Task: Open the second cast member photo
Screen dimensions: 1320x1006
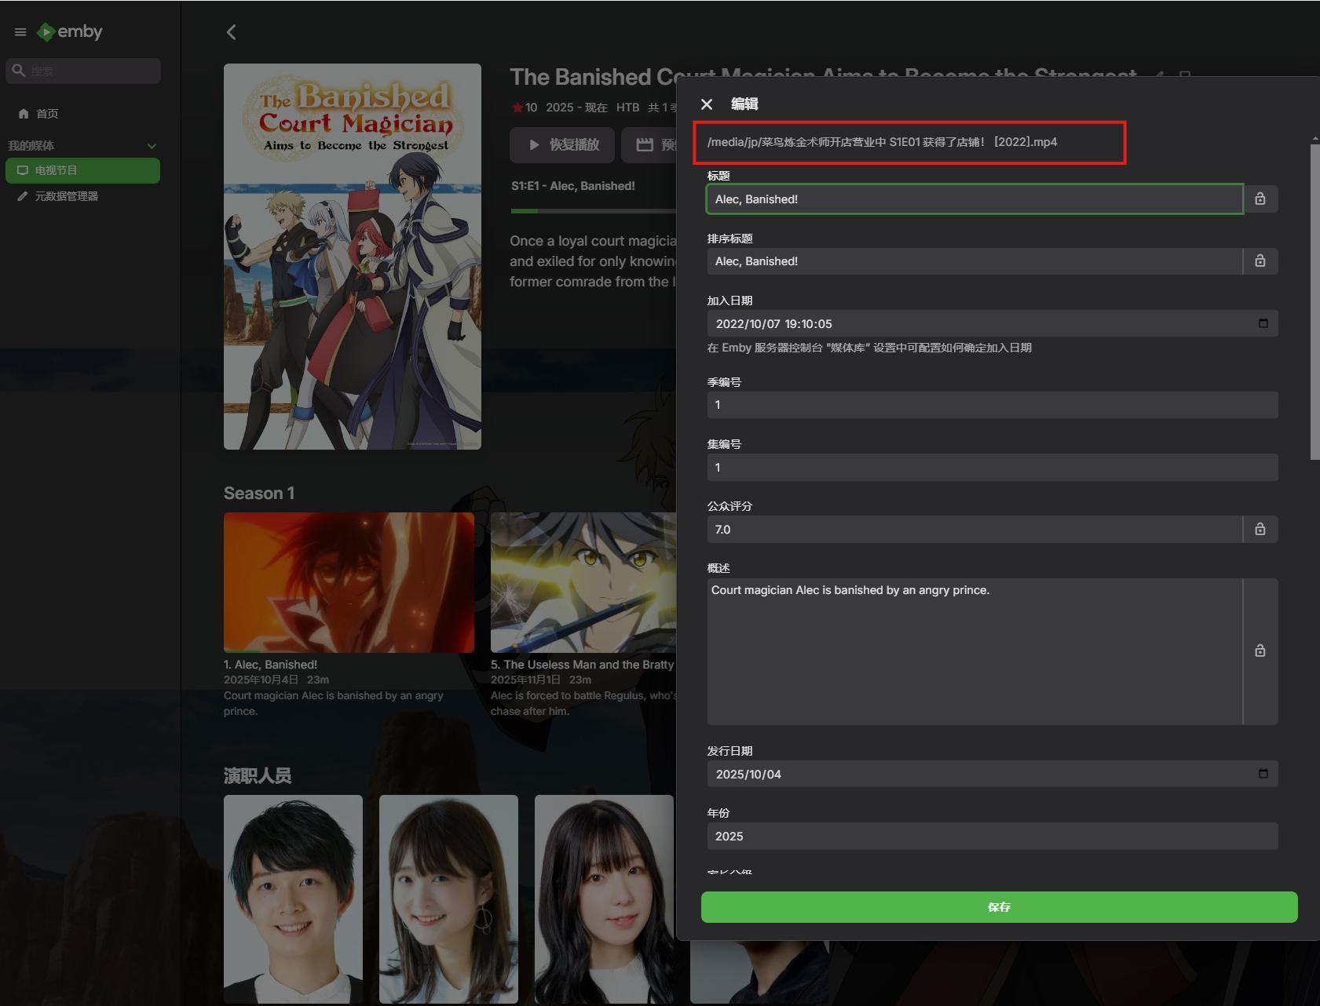Action: (448, 899)
